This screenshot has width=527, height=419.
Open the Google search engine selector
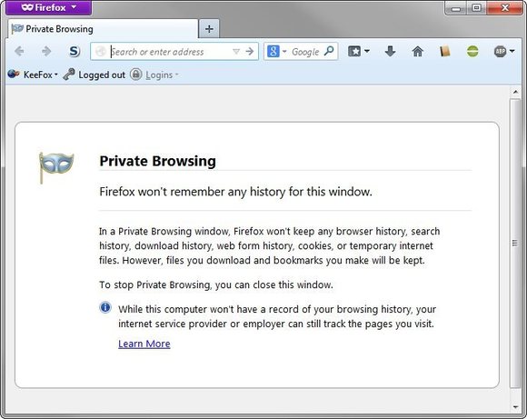click(x=276, y=52)
